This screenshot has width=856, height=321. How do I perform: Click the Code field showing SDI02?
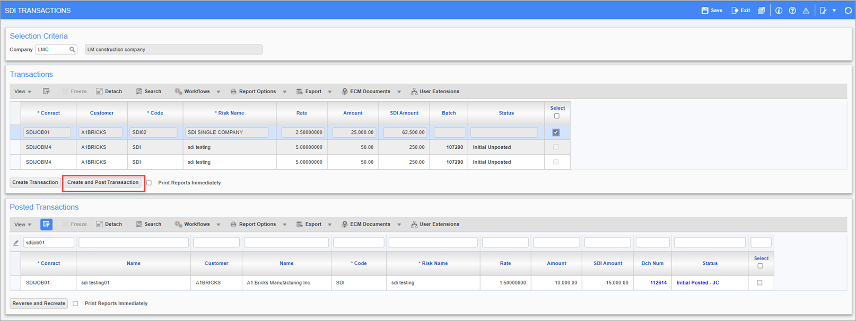154,132
